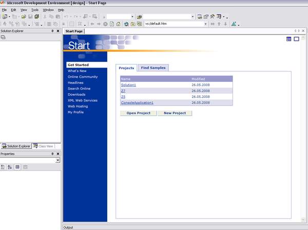This screenshot has width=308, height=230.
Task: Open the Tools menu
Action: [x=34, y=10]
